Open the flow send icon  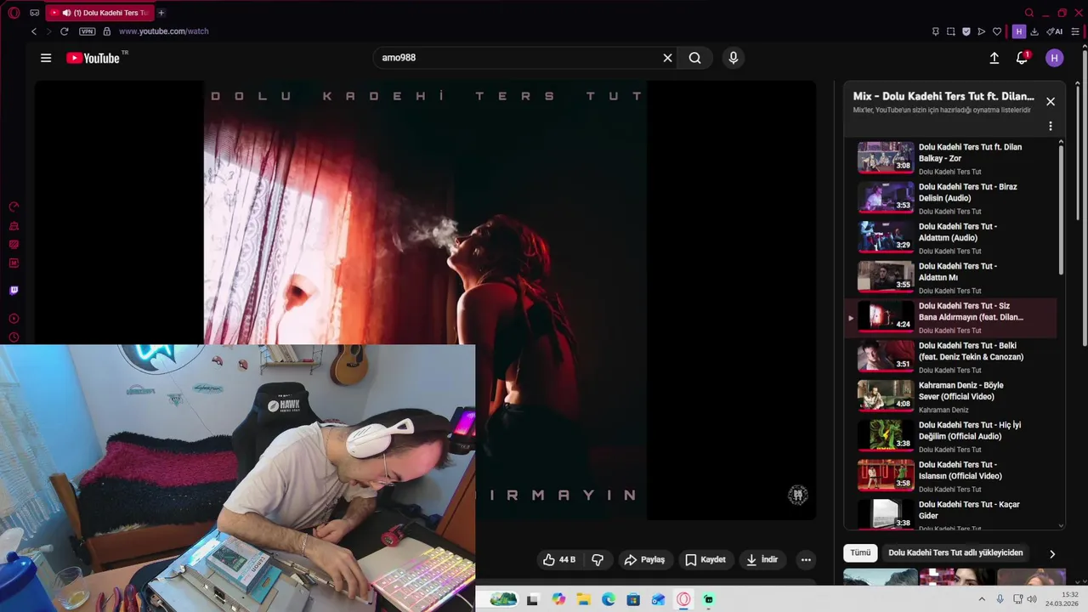(x=981, y=31)
